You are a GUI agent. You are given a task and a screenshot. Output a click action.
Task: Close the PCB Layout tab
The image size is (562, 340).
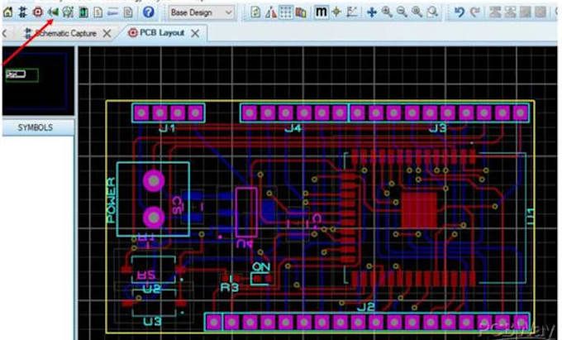coord(195,33)
